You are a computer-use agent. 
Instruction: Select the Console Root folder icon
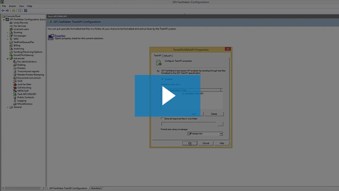(x=3, y=16)
